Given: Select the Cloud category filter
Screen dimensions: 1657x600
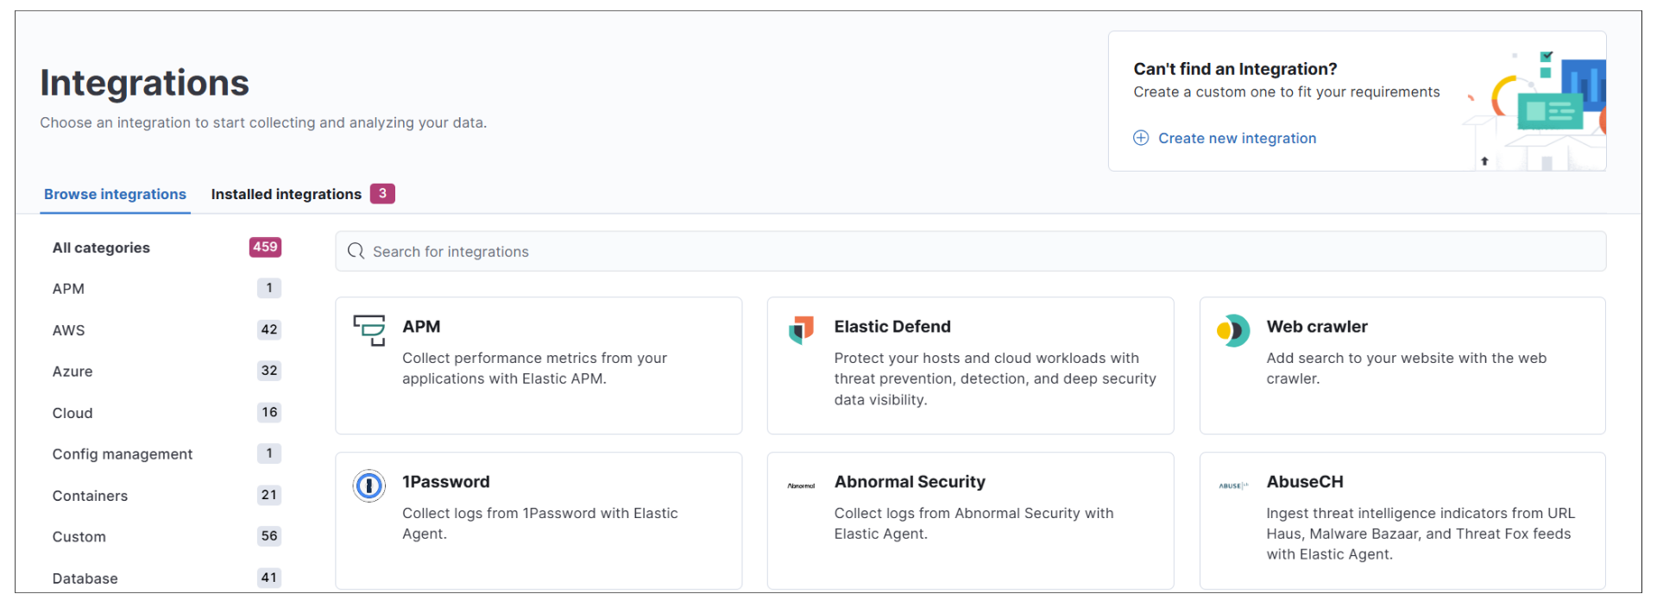Looking at the screenshot, I should tap(167, 413).
